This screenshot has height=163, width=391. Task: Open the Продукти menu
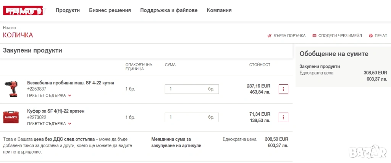click(68, 10)
